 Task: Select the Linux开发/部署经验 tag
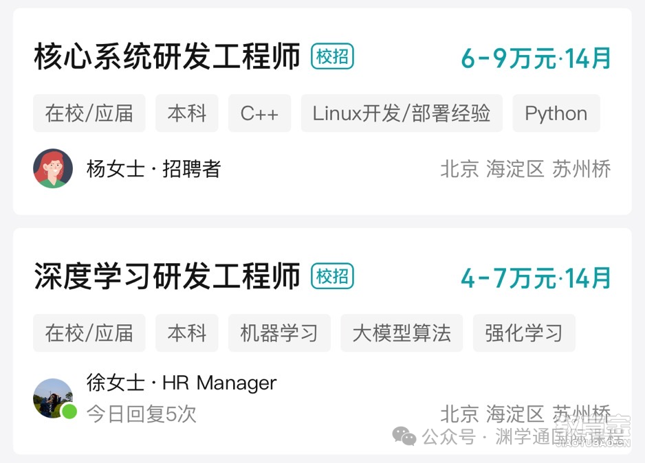tap(402, 113)
